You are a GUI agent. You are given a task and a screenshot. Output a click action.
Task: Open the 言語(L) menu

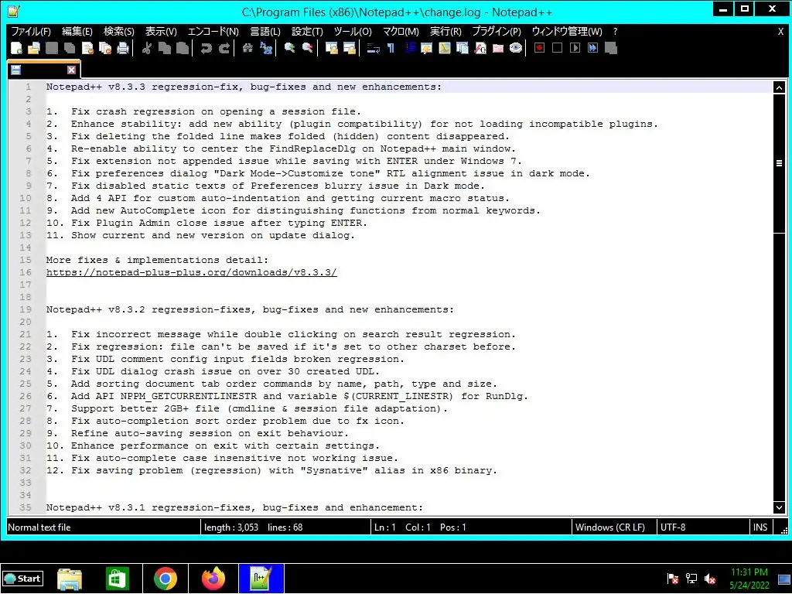pyautogui.click(x=265, y=31)
